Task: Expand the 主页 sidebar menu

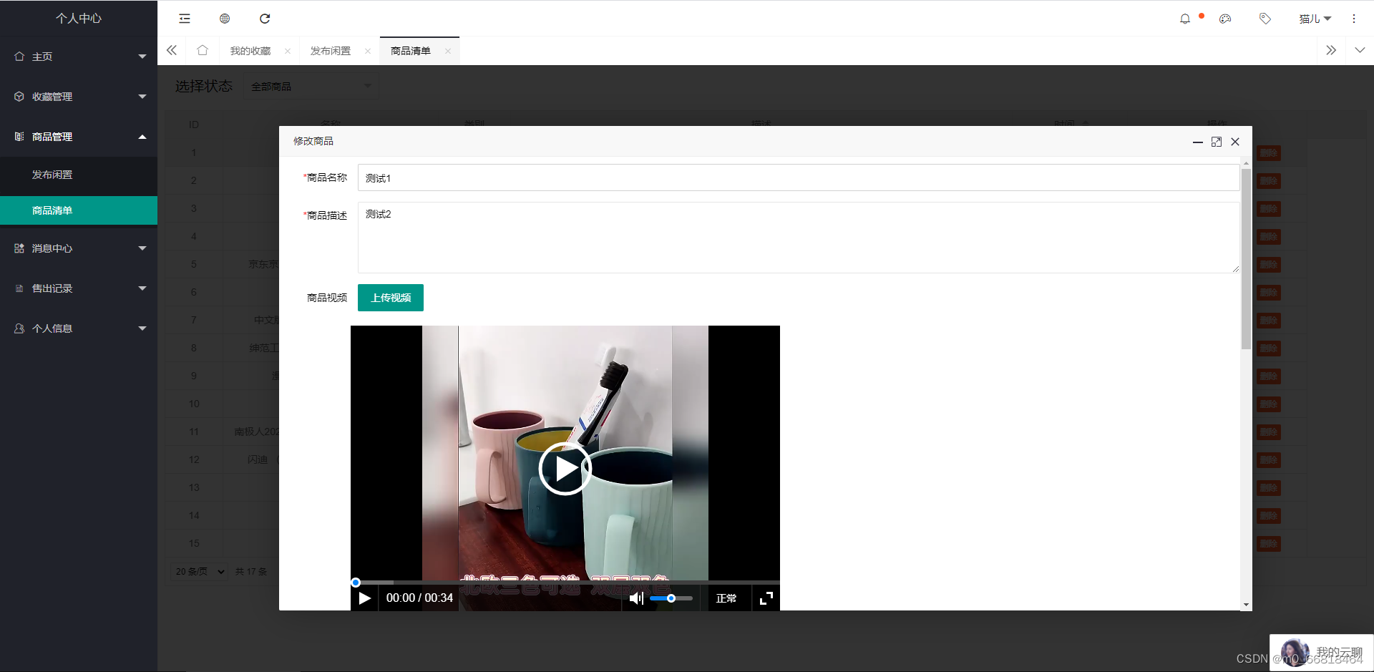Action: click(x=79, y=57)
